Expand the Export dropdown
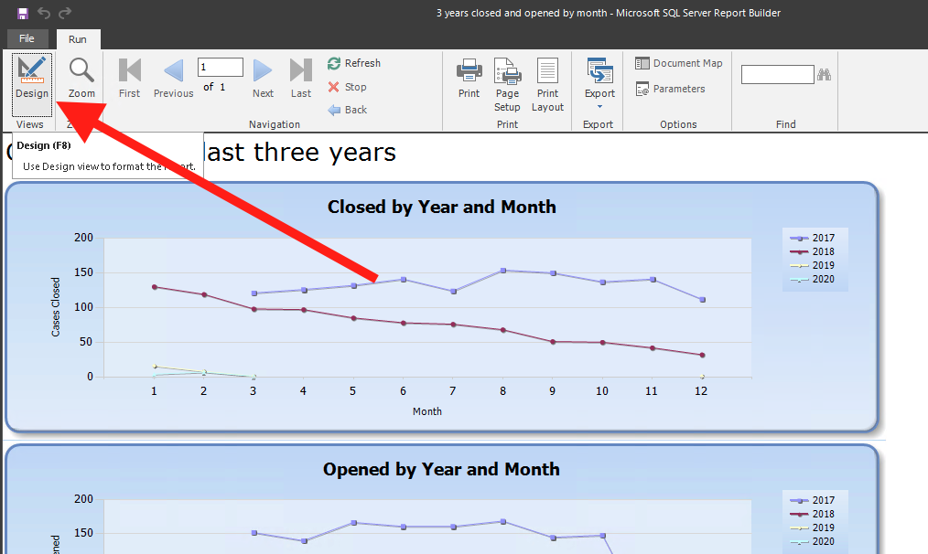Image resolution: width=928 pixels, height=554 pixels. [599, 82]
